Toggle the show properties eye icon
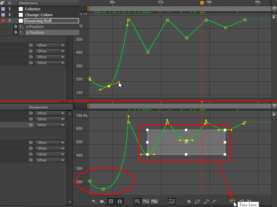The image size is (277, 207). pos(93,201)
